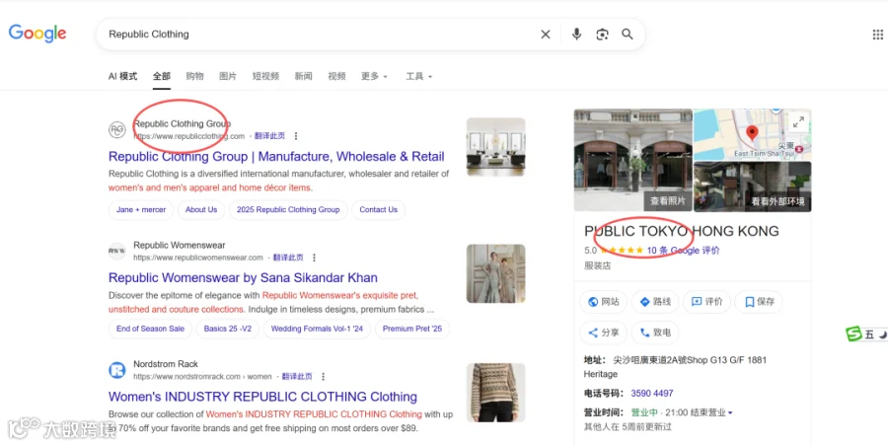
Task: Open Republic Womenswear by Sana Sikandar Khan link
Action: tap(243, 277)
